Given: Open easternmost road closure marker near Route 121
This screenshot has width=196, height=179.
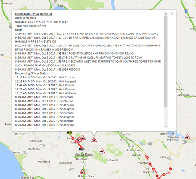Looking at the screenshot, I should point(170,169).
